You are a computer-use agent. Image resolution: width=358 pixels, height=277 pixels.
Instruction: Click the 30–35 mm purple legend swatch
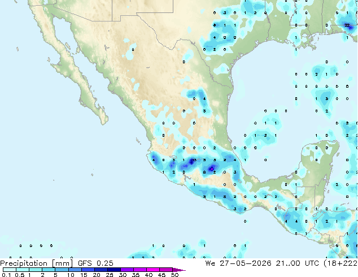tap(127, 270)
